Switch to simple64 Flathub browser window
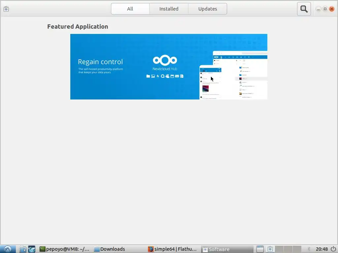Image resolution: width=338 pixels, height=253 pixels. point(172,249)
